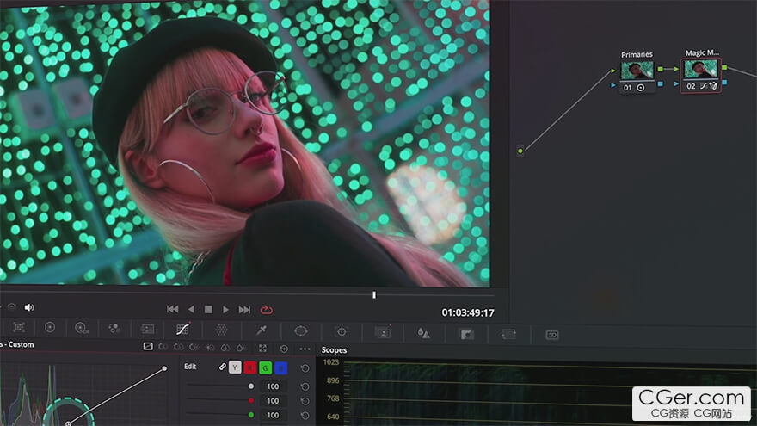Viewport: 757px width, 426px height.
Task: Click the viewer playhead marker
Action: [374, 294]
